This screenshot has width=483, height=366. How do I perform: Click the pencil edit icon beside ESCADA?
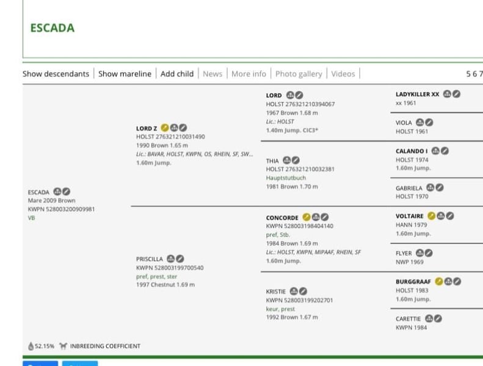[x=67, y=192]
